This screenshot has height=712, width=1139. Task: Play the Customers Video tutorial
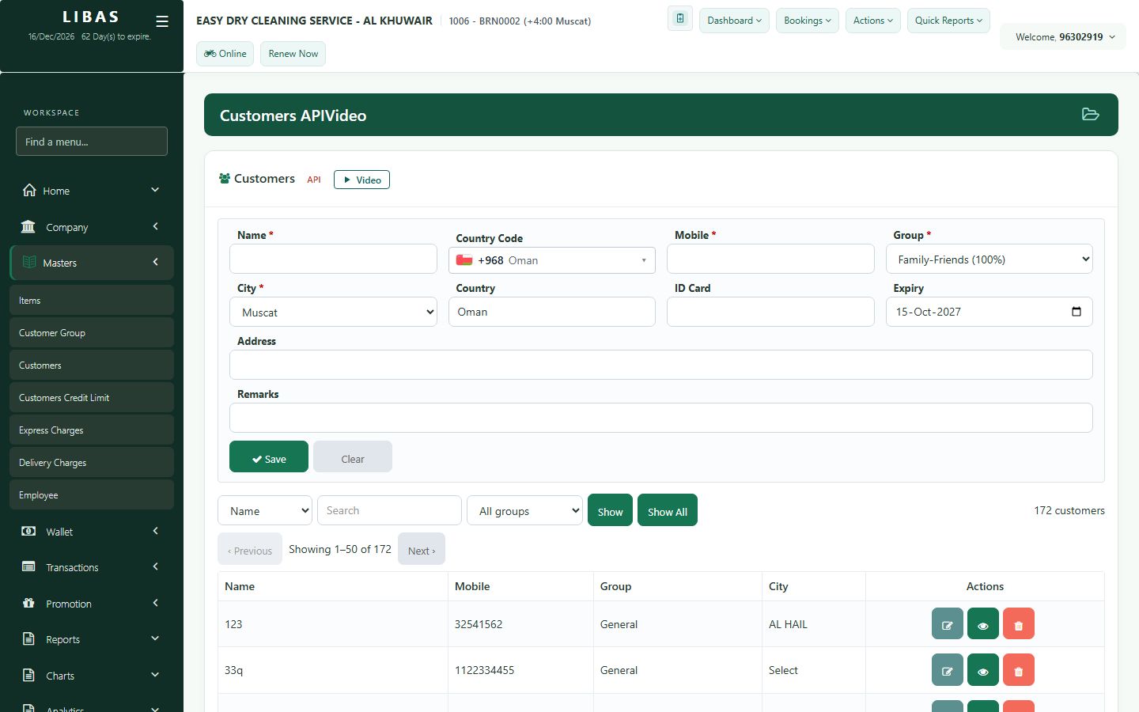coord(361,180)
